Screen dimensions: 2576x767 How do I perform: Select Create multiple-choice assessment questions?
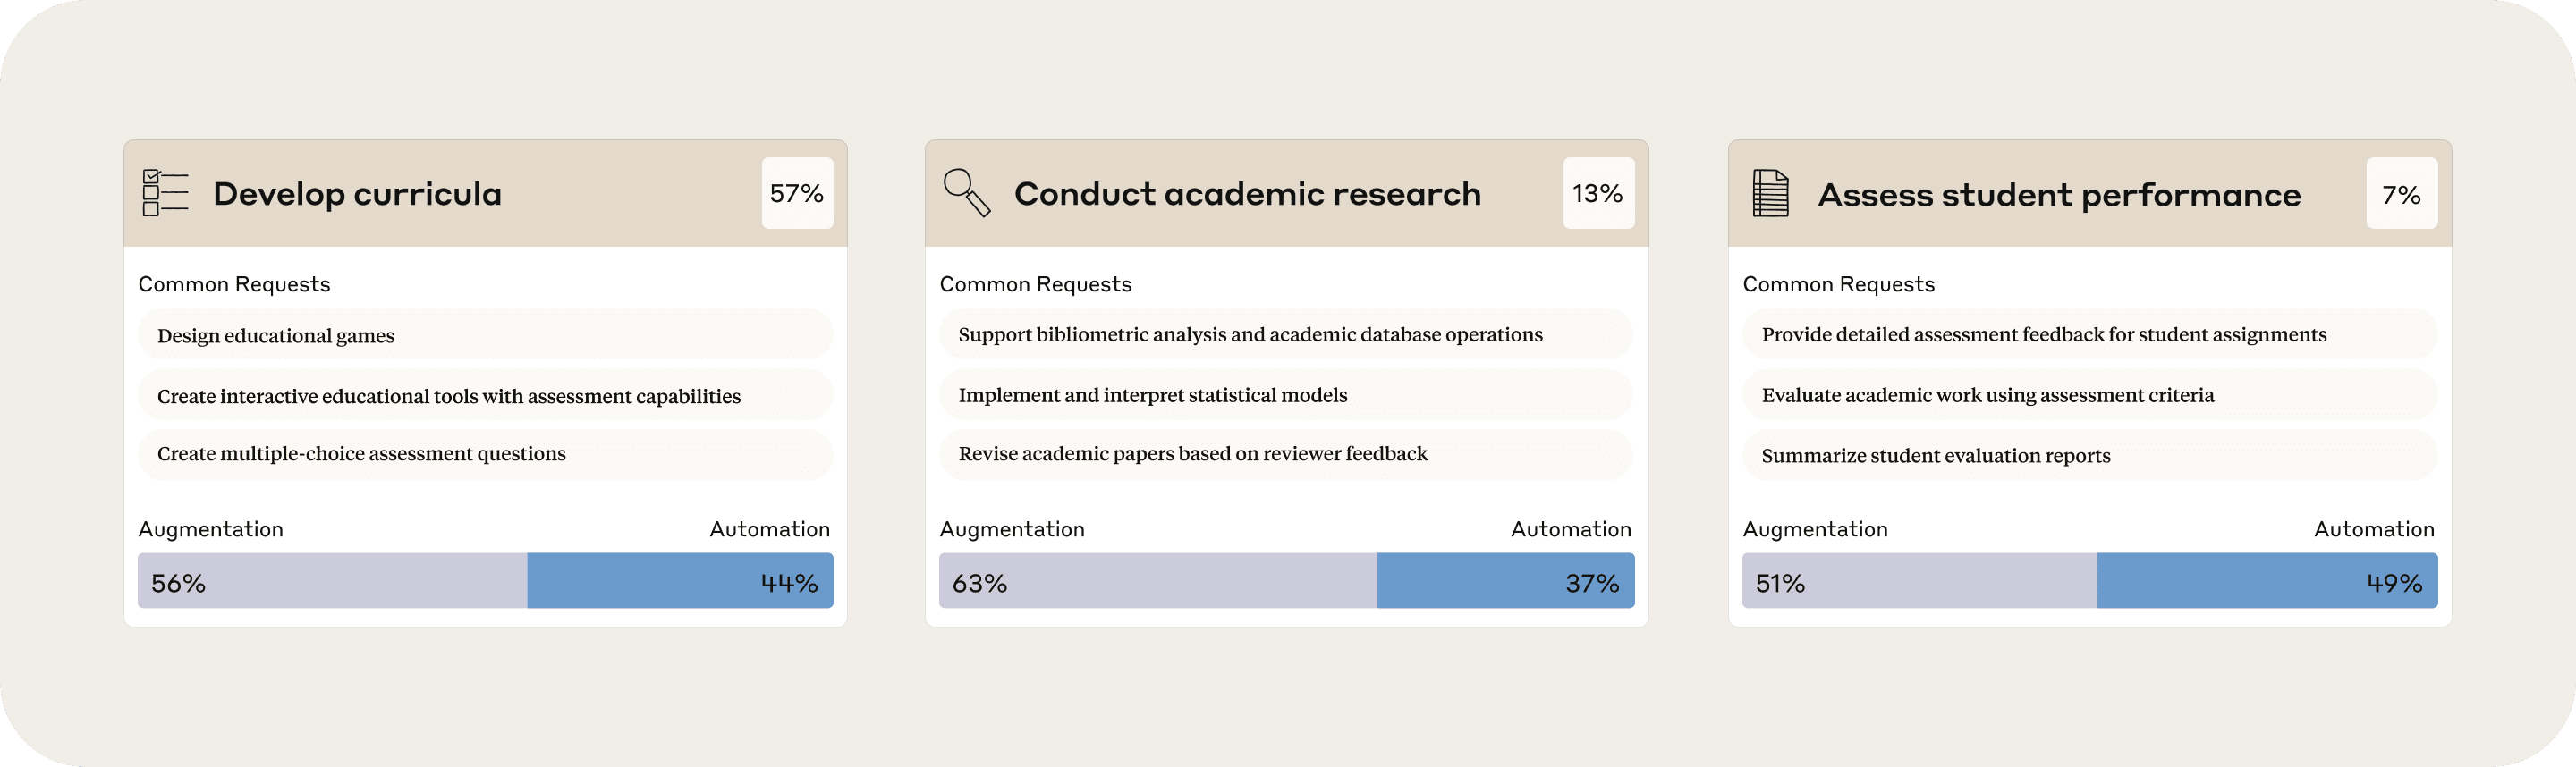click(485, 454)
